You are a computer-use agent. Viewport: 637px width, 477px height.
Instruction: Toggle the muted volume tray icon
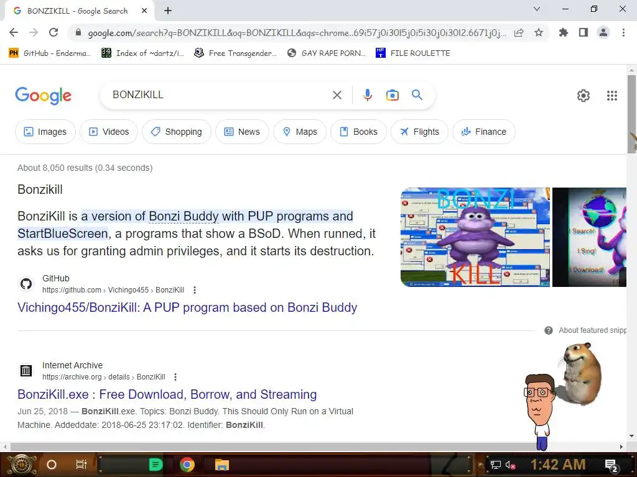(510, 465)
